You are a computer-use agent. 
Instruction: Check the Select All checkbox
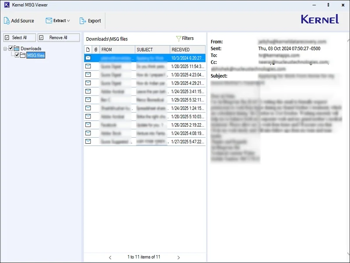point(7,37)
